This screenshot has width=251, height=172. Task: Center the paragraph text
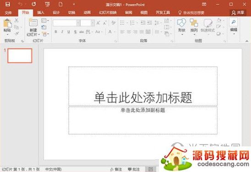(129, 32)
